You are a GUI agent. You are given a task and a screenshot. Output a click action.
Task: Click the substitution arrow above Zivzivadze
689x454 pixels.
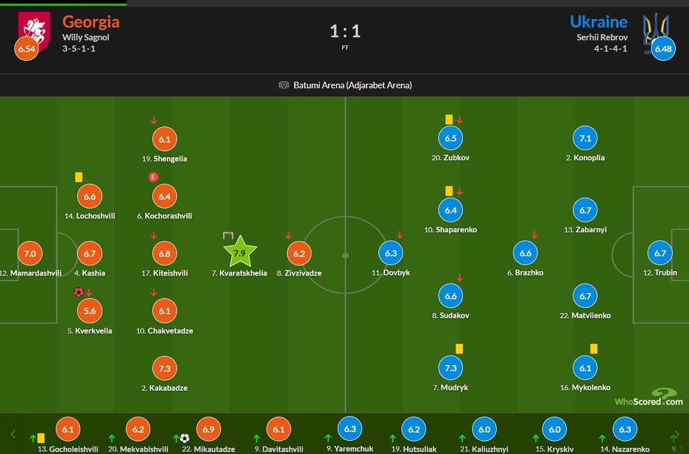tap(288, 235)
